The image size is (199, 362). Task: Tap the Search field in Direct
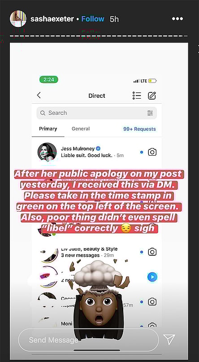[x=97, y=113]
